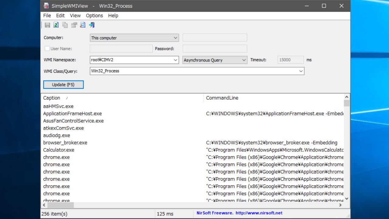
Task: Open the Asynchronous Query dropdown
Action: (x=215, y=60)
